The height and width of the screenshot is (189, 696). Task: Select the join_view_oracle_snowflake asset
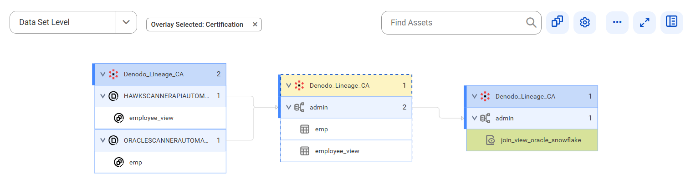pyautogui.click(x=532, y=140)
